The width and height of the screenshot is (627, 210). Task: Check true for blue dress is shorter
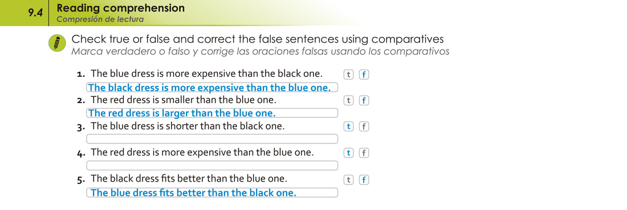[349, 126]
